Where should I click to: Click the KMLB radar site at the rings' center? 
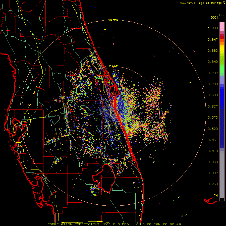coord(113,112)
